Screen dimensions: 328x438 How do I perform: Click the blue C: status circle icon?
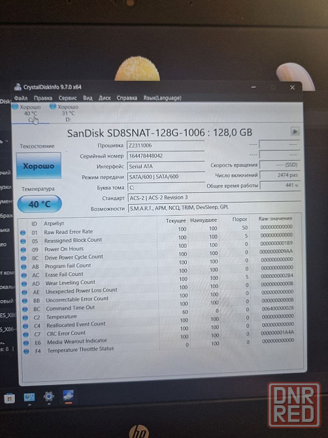tap(15, 107)
